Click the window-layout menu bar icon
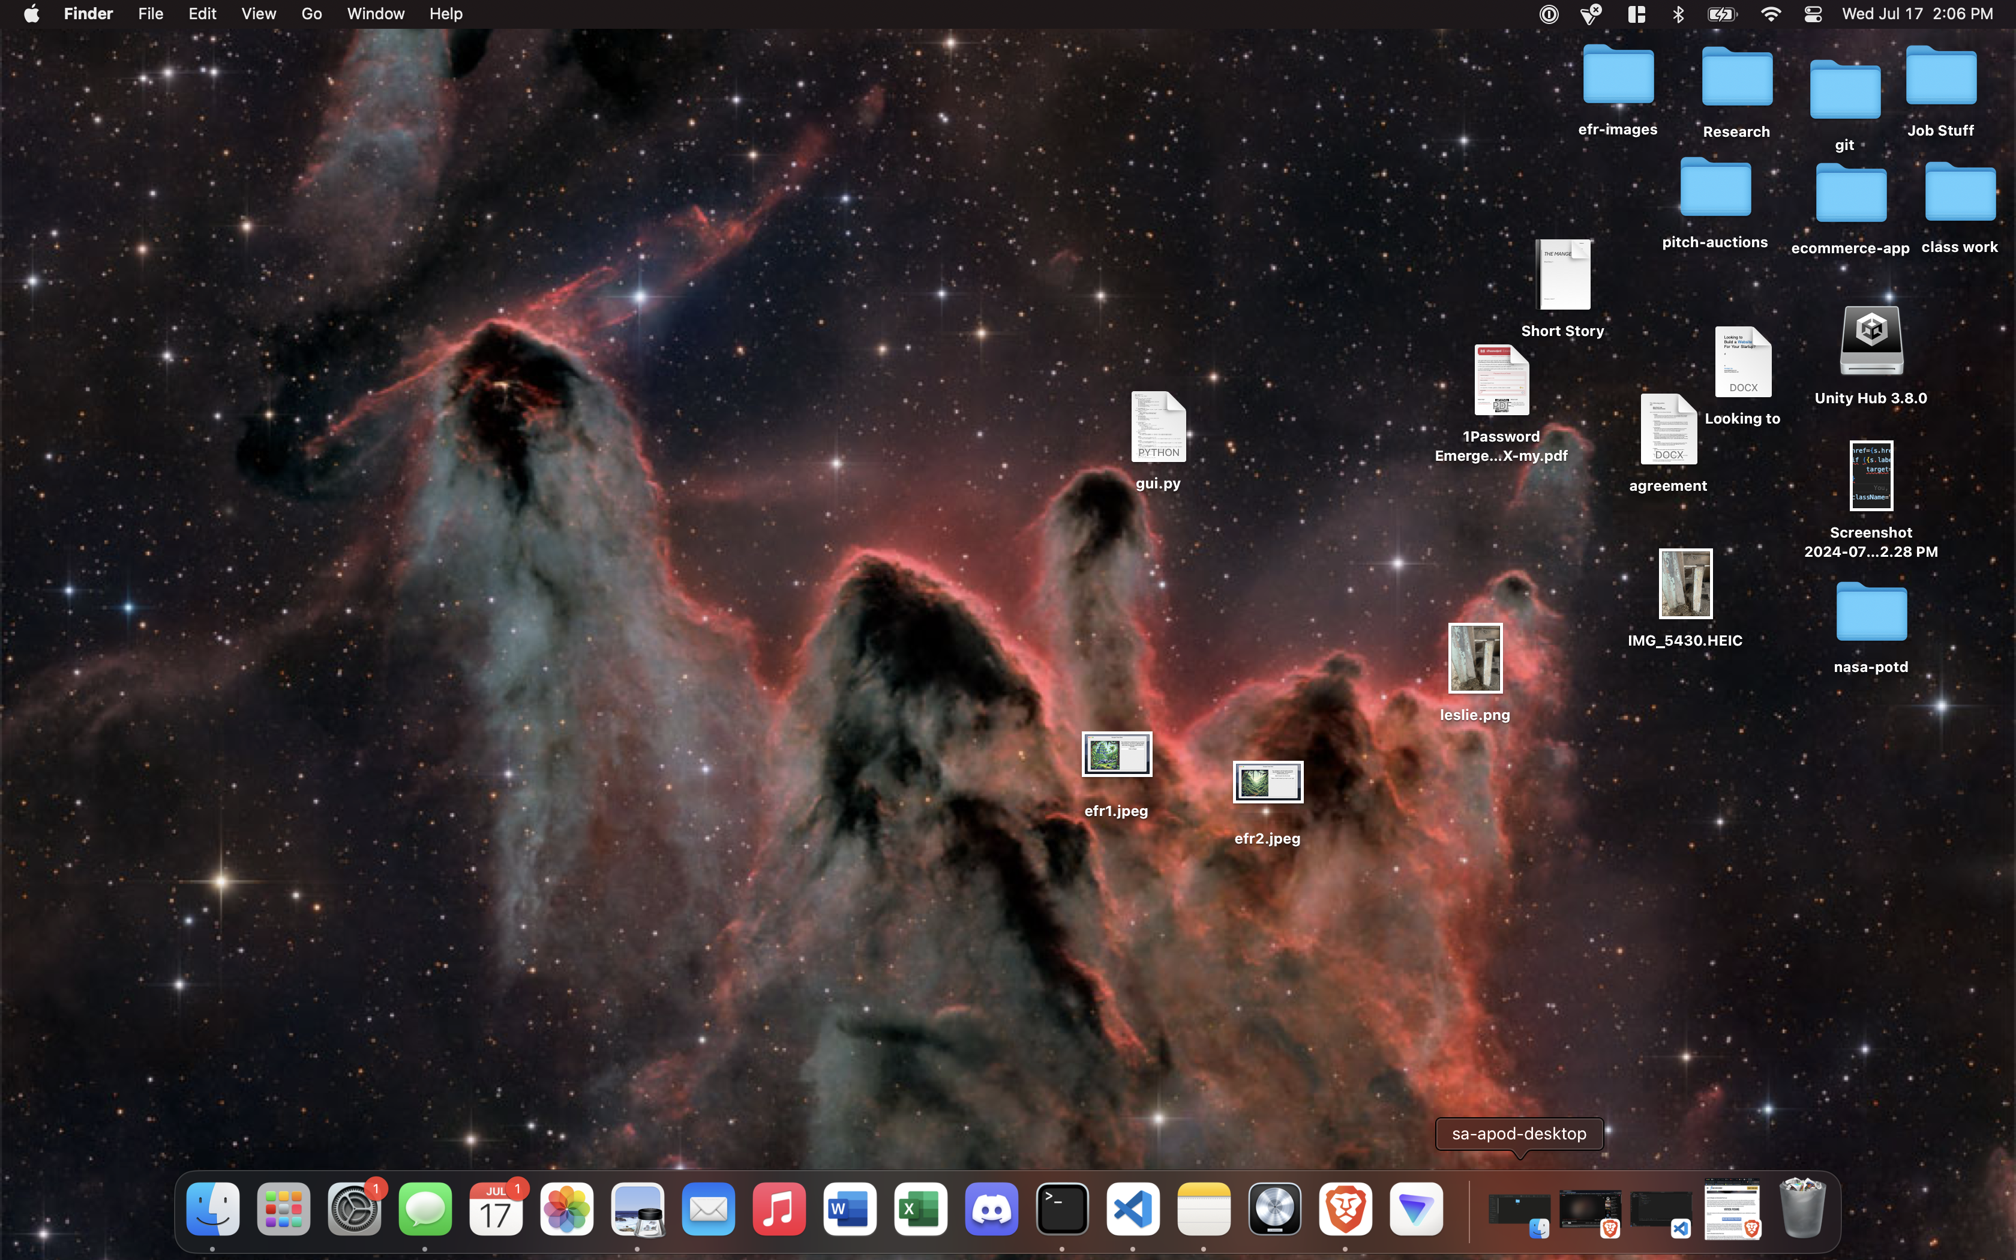This screenshot has width=2016, height=1260. (1636, 14)
